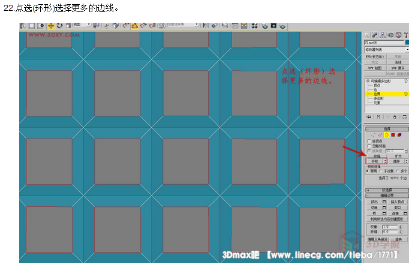Image resolution: width=415 pixels, height=265 pixels.
Task: Select 元素 sub-object in modifier stack
Action: pos(377,103)
